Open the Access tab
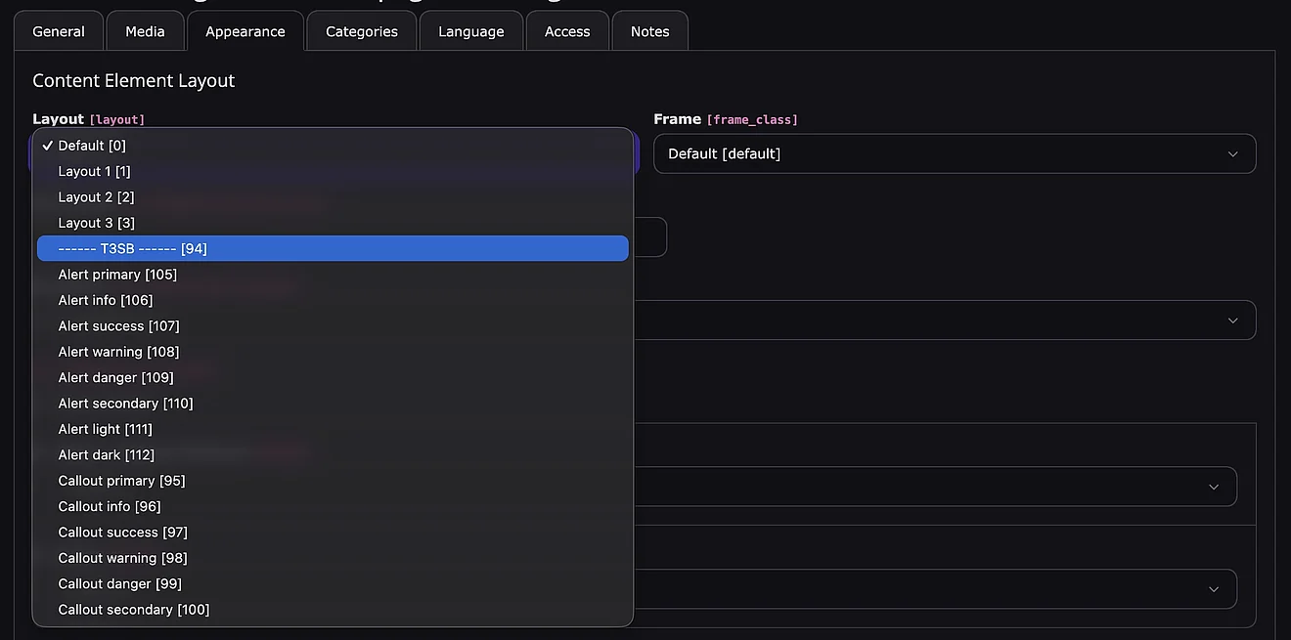The height and width of the screenshot is (640, 1291). pos(567,31)
